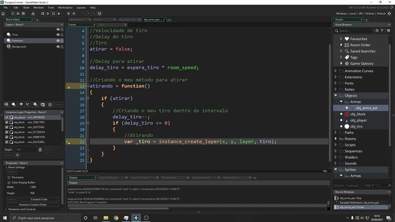Stop the running game with stop icon
Image resolution: width=395 pixels, height=222 pixels.
(54, 14)
